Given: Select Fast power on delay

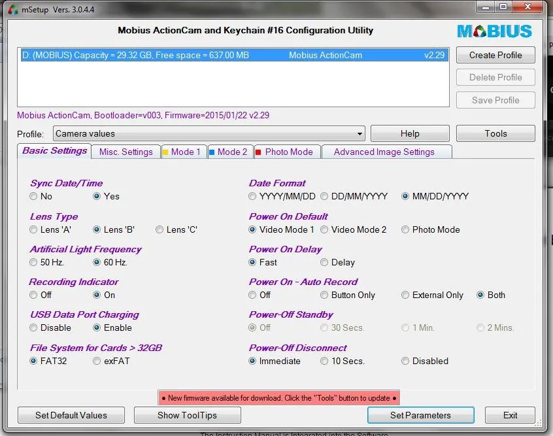Looking at the screenshot, I should (263, 262).
